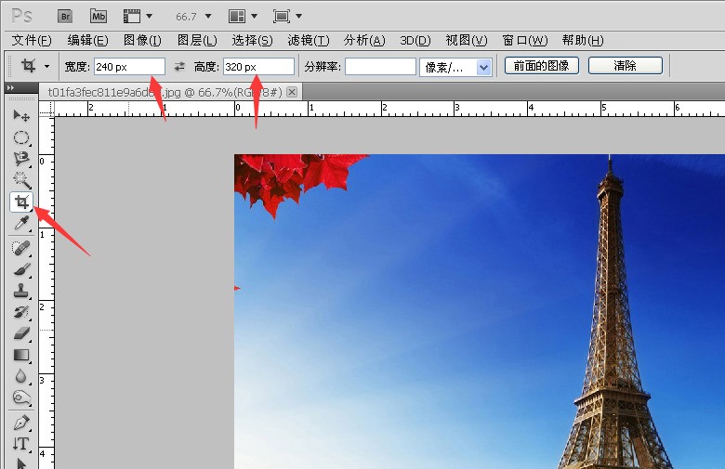Screen dimensions: 725x469
Task: Select the Pen tool
Action: [21, 423]
